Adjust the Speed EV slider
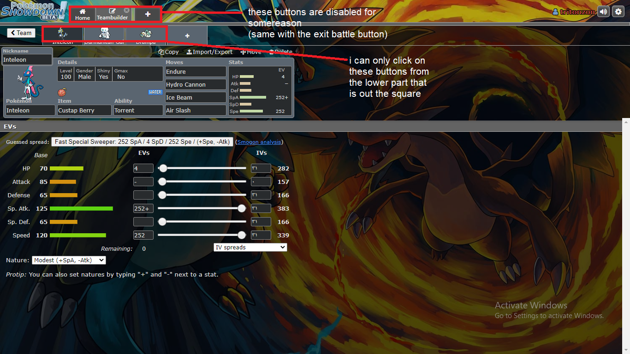This screenshot has width=630, height=354. click(x=202, y=235)
